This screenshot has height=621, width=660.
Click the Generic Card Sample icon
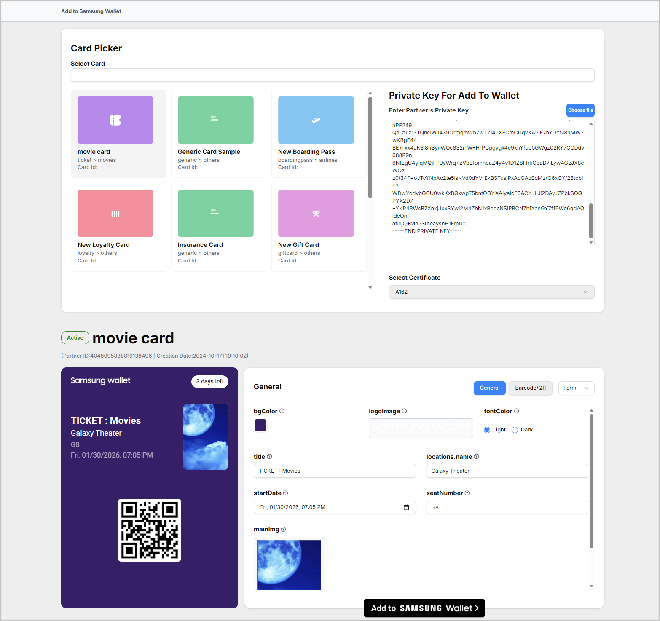coord(215,120)
